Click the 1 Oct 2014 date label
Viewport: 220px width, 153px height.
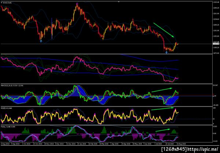point(26,144)
